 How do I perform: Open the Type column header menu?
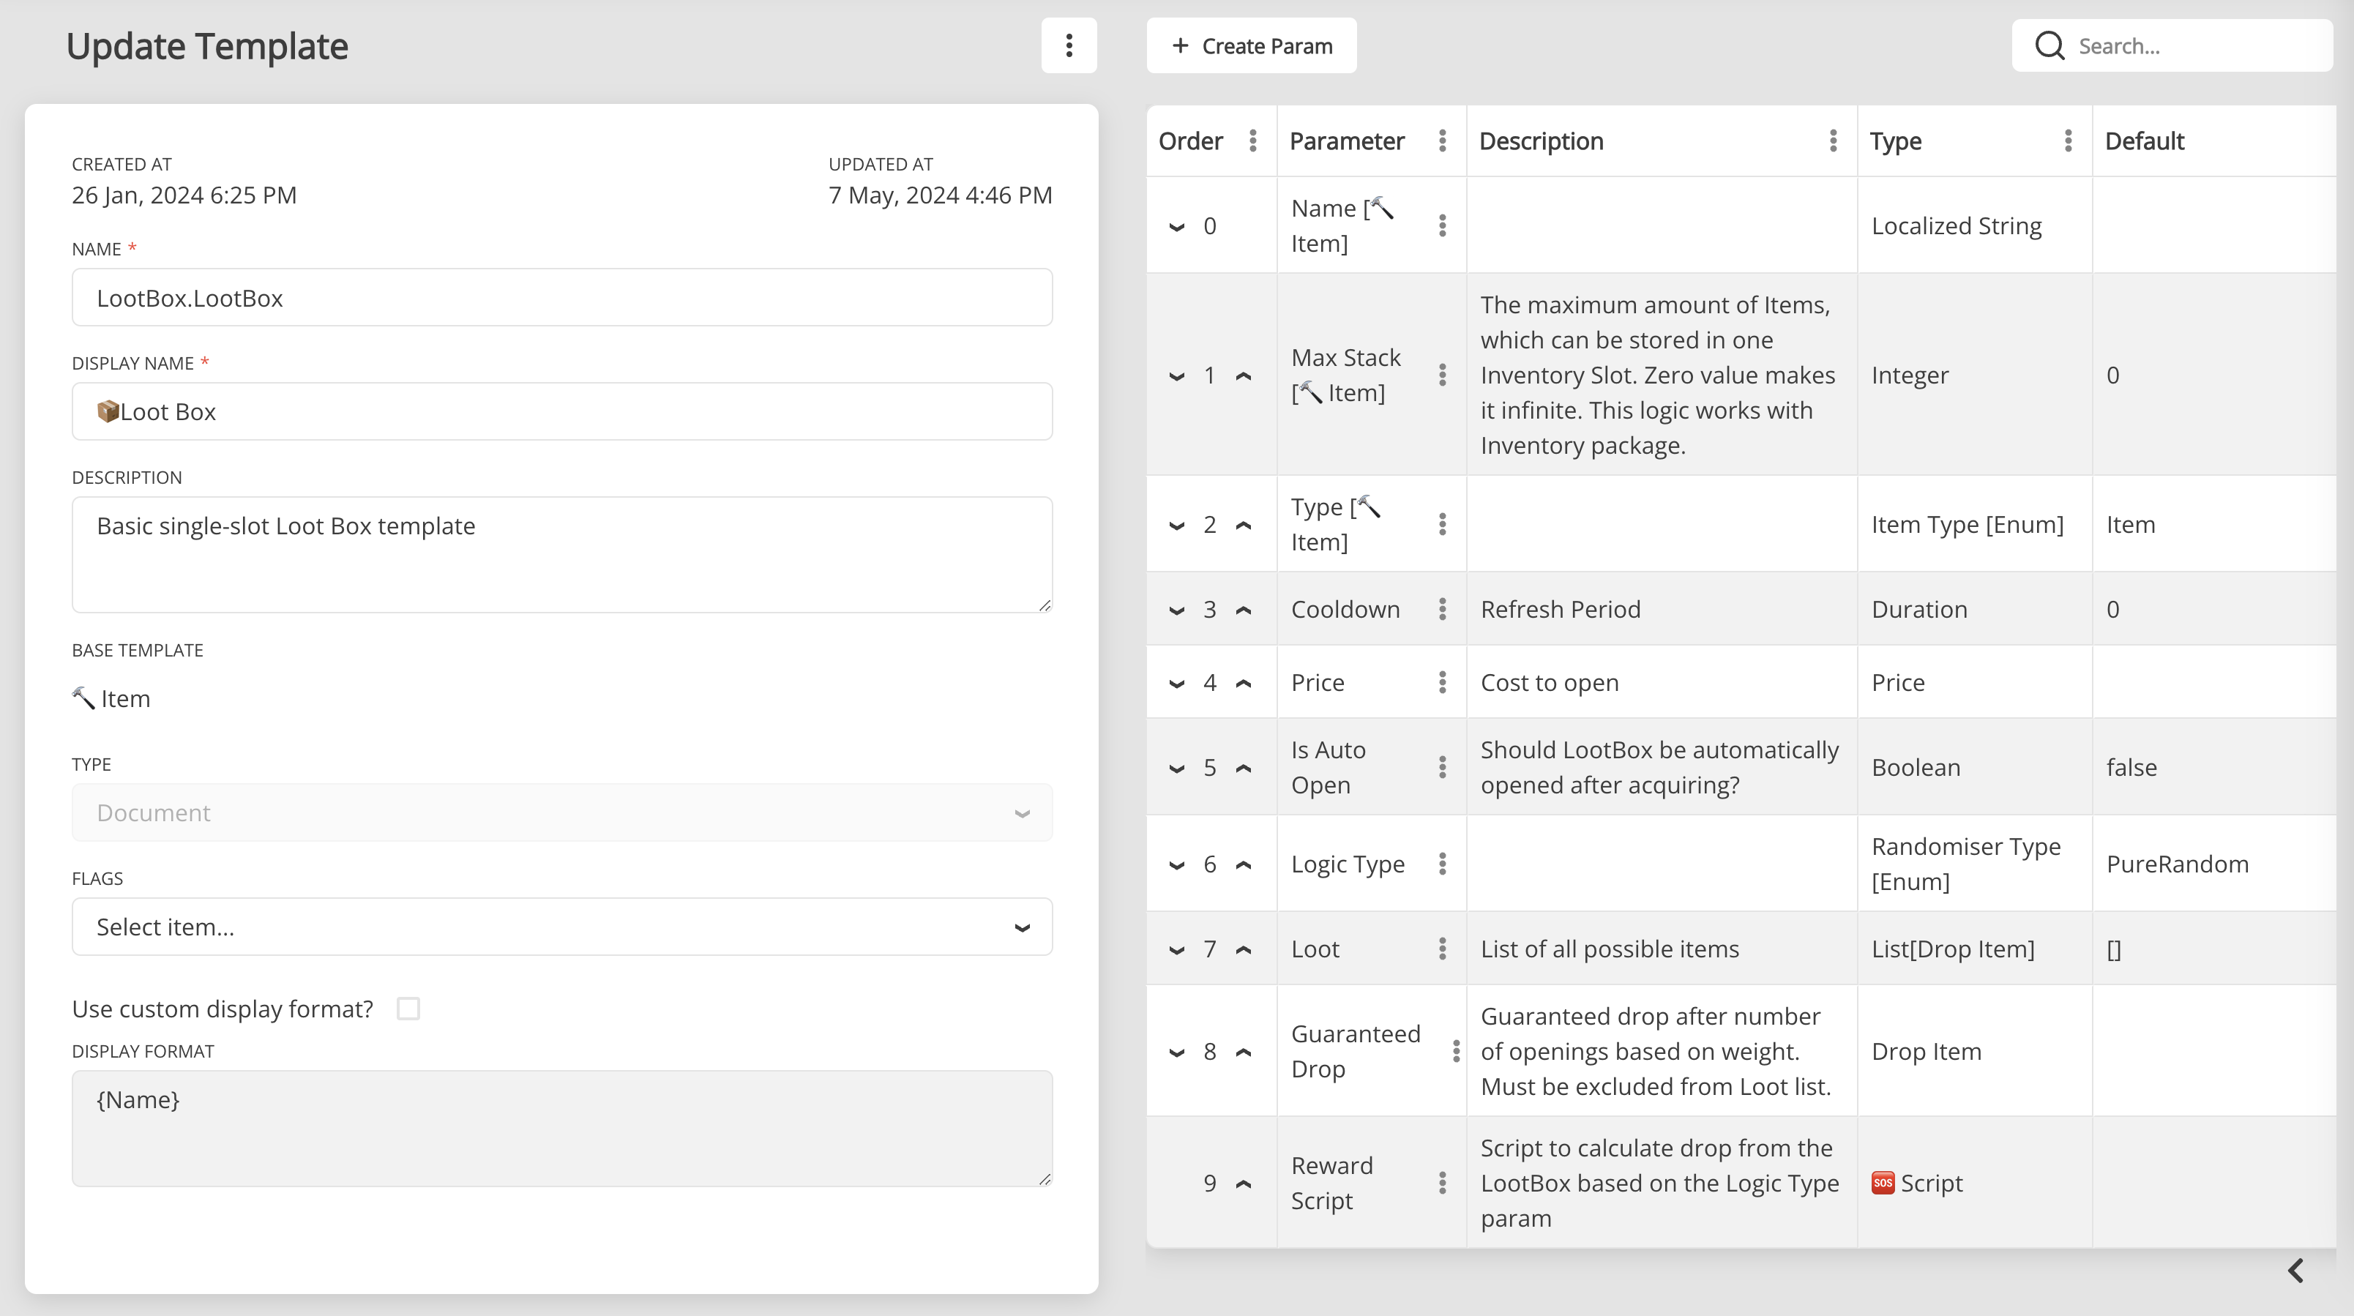[2067, 141]
